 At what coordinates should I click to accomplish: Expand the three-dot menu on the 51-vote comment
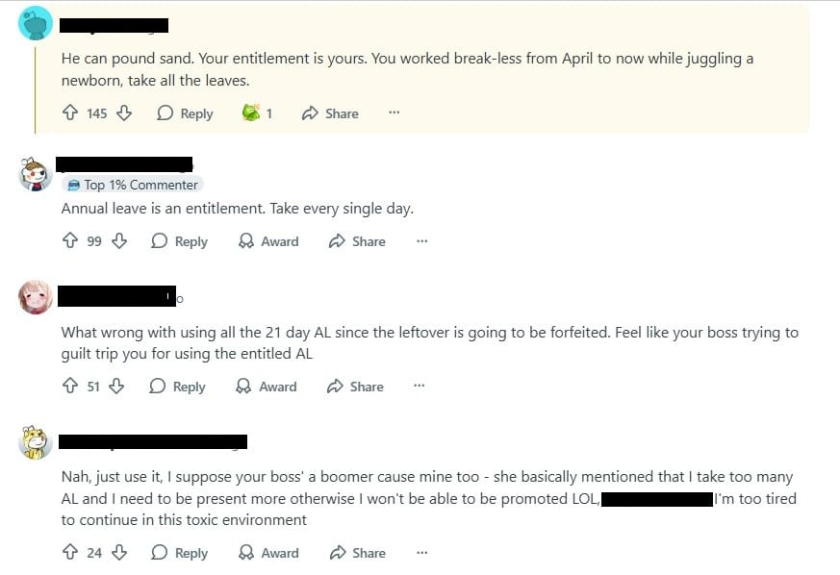419,387
